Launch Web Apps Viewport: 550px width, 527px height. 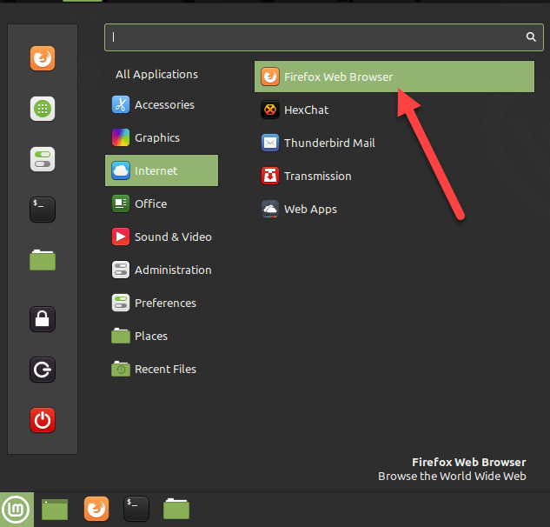coord(394,209)
